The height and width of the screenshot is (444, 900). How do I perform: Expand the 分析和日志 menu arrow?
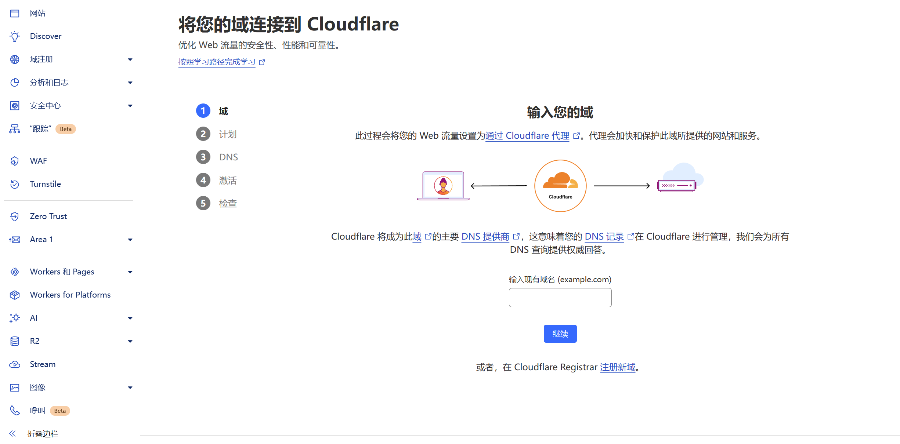tap(130, 83)
